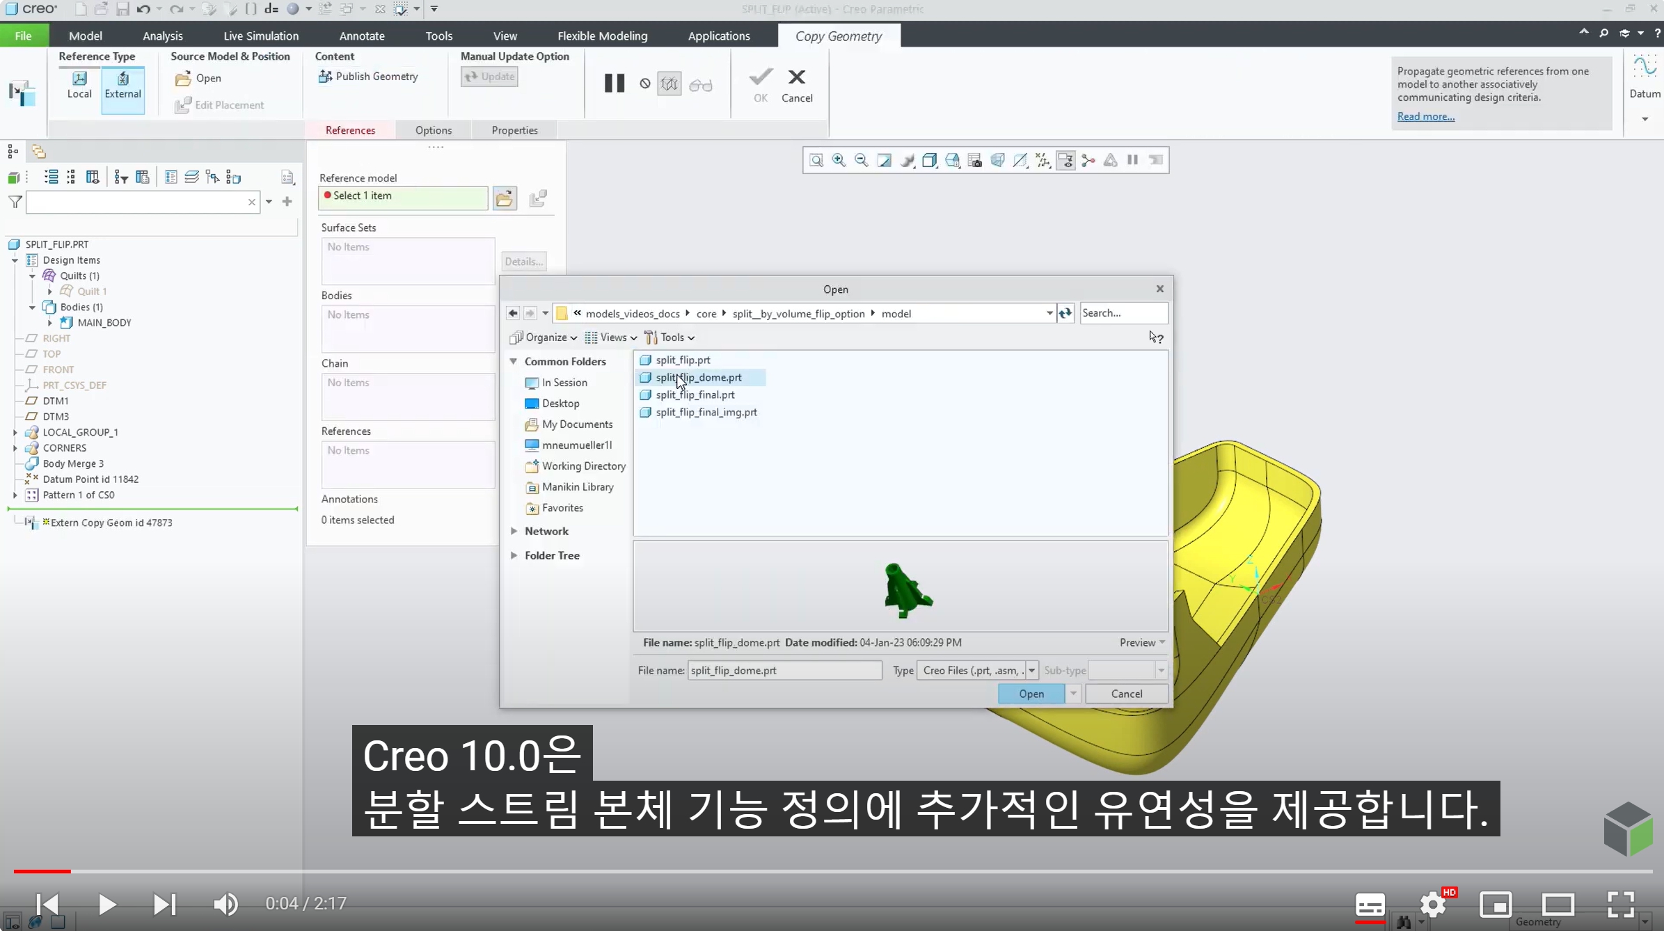
Task: Play the video
Action: click(106, 904)
